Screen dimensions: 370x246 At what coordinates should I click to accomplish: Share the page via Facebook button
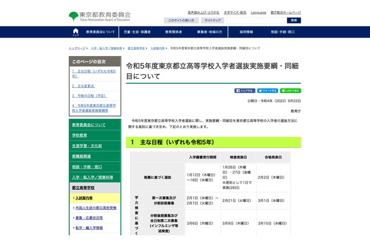(x=245, y=91)
